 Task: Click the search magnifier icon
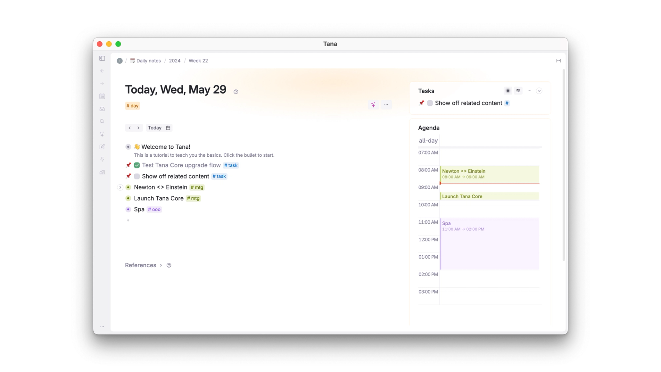(102, 122)
